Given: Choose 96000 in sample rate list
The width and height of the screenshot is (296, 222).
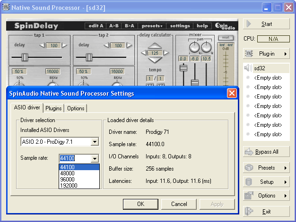Looking at the screenshot, I should coord(79,179).
